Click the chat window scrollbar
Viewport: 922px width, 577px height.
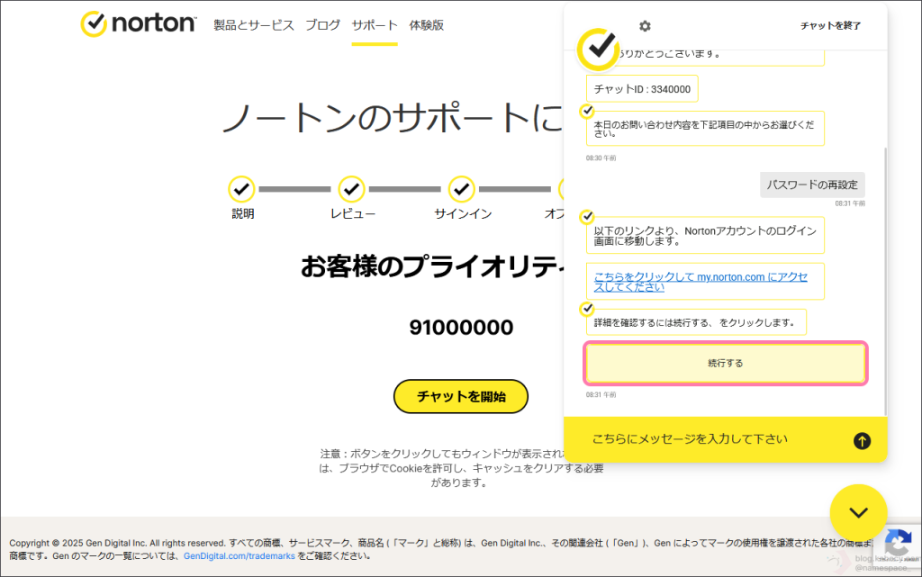(x=885, y=270)
